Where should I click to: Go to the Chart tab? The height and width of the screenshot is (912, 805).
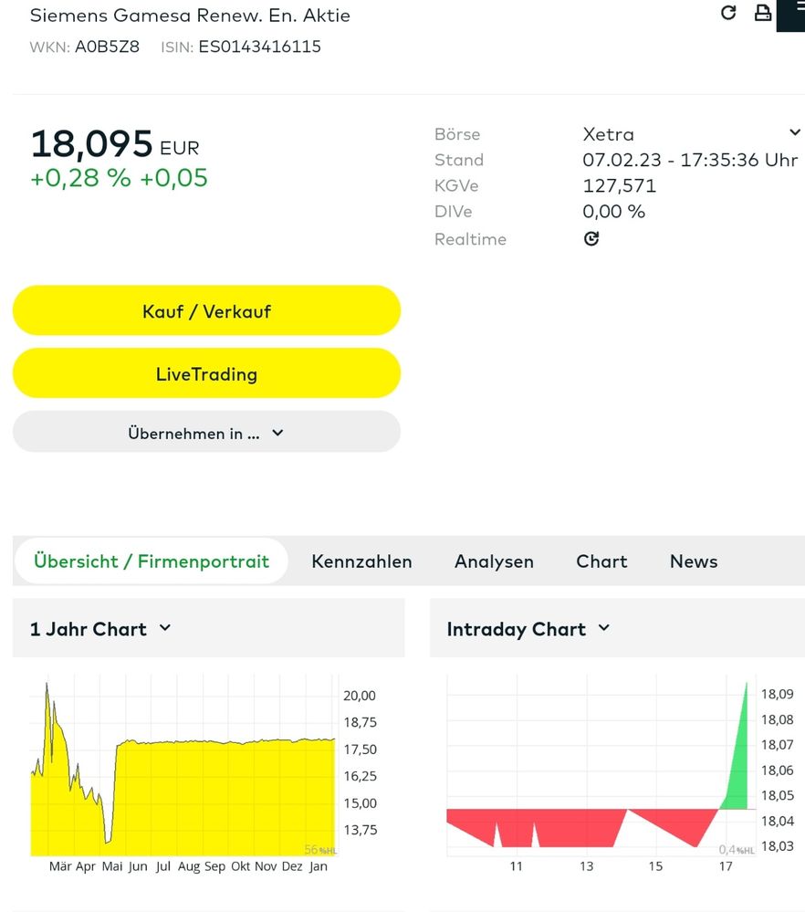pyautogui.click(x=601, y=561)
